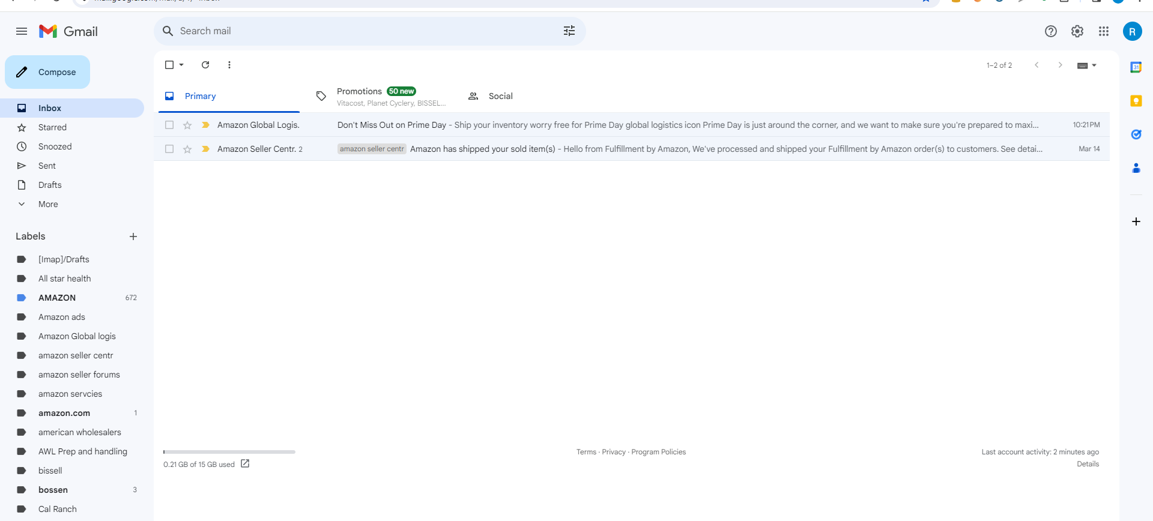Click the Gmail logo
Screen dimensions: 1153x521
pyautogui.click(x=68, y=31)
